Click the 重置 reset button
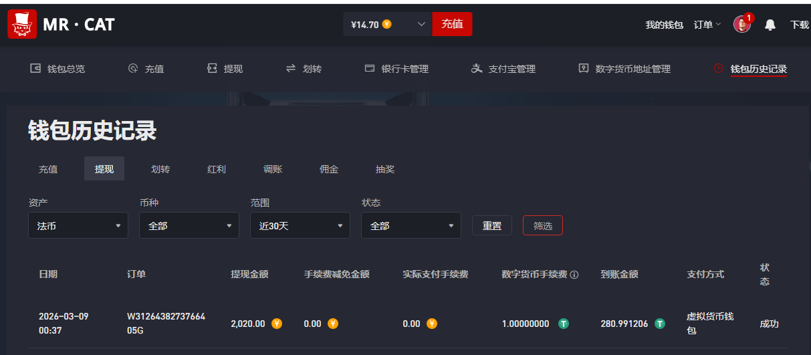The height and width of the screenshot is (355, 811). click(492, 225)
